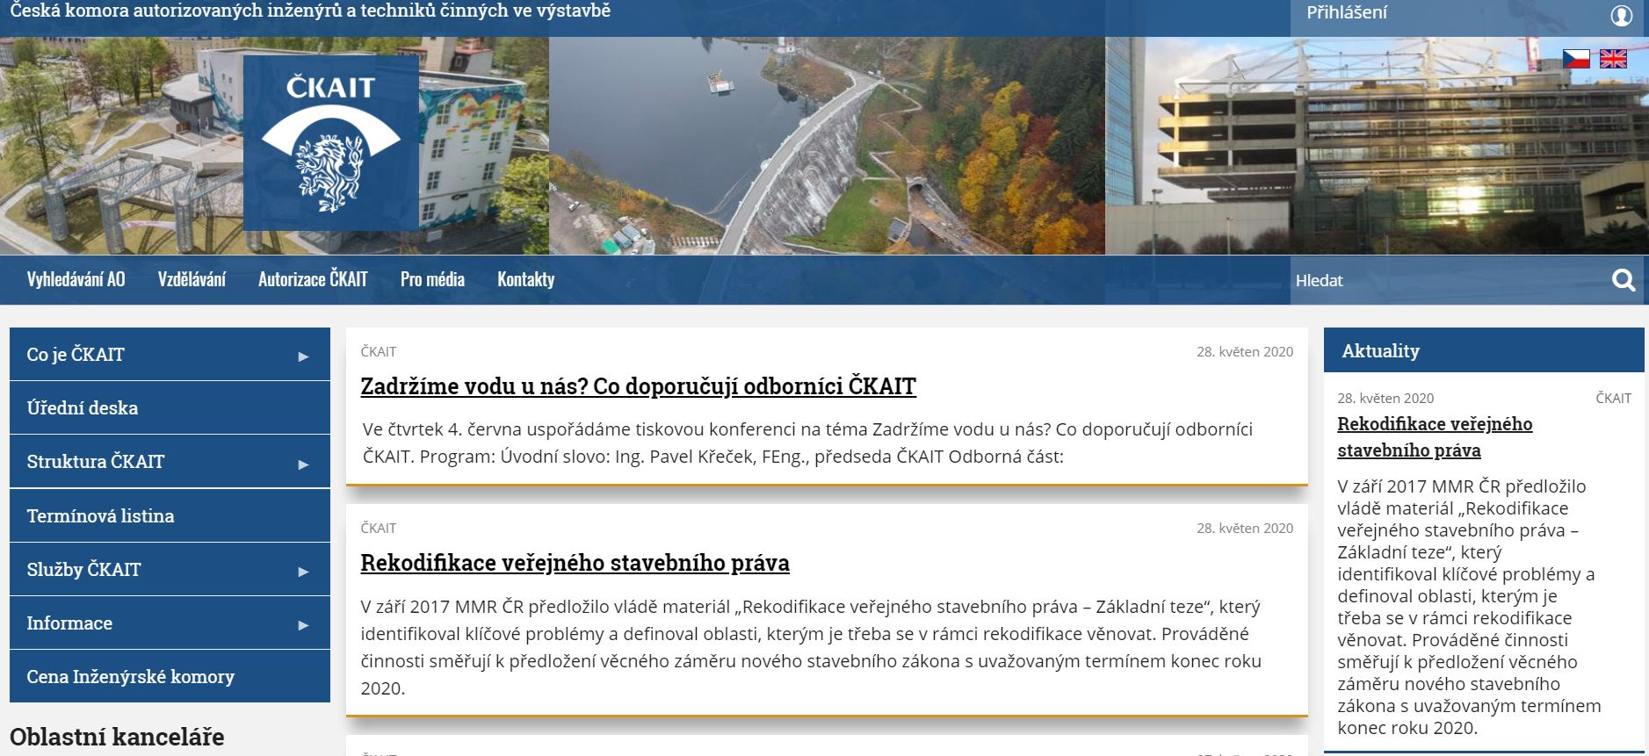The height and width of the screenshot is (756, 1649).
Task: Switch language with the Czech flag icon
Action: (x=1576, y=59)
